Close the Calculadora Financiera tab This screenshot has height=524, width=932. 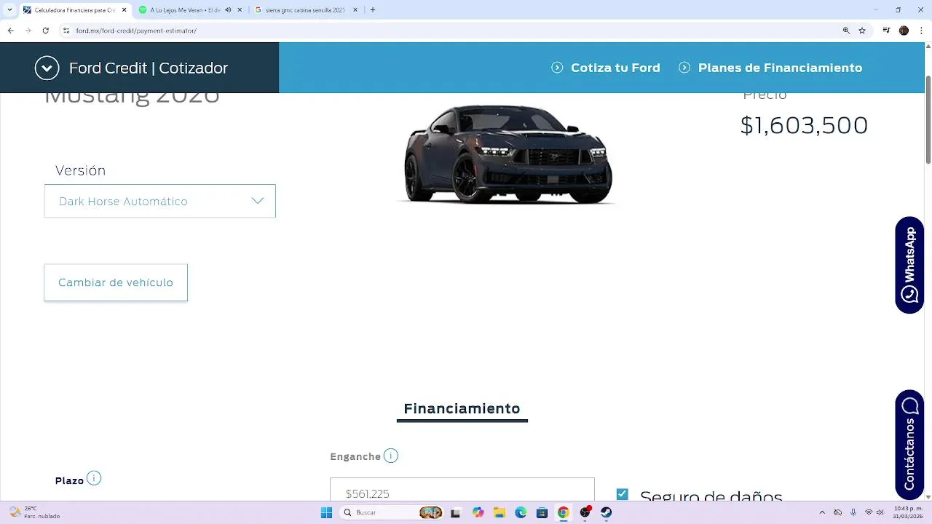124,10
